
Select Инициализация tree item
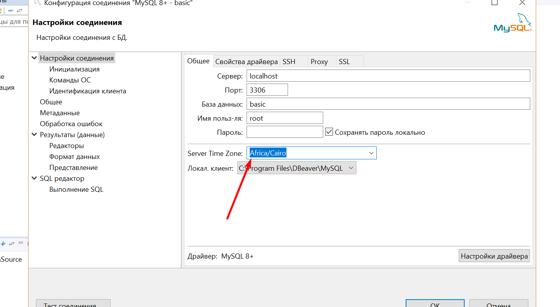pos(74,69)
